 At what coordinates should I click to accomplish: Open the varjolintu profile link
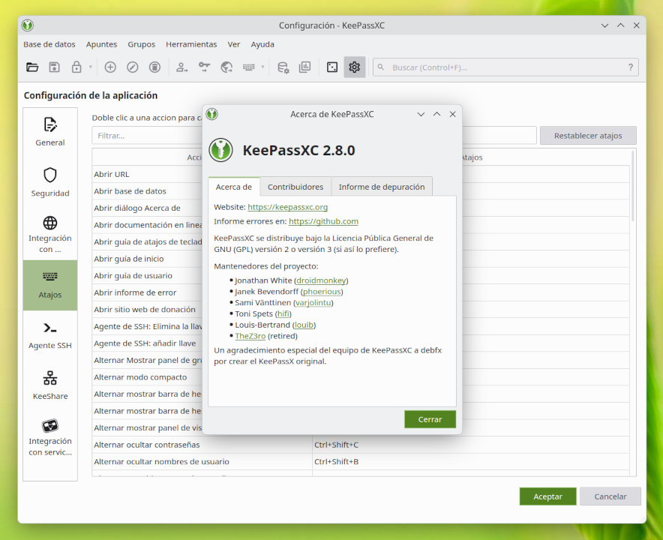pyautogui.click(x=313, y=302)
